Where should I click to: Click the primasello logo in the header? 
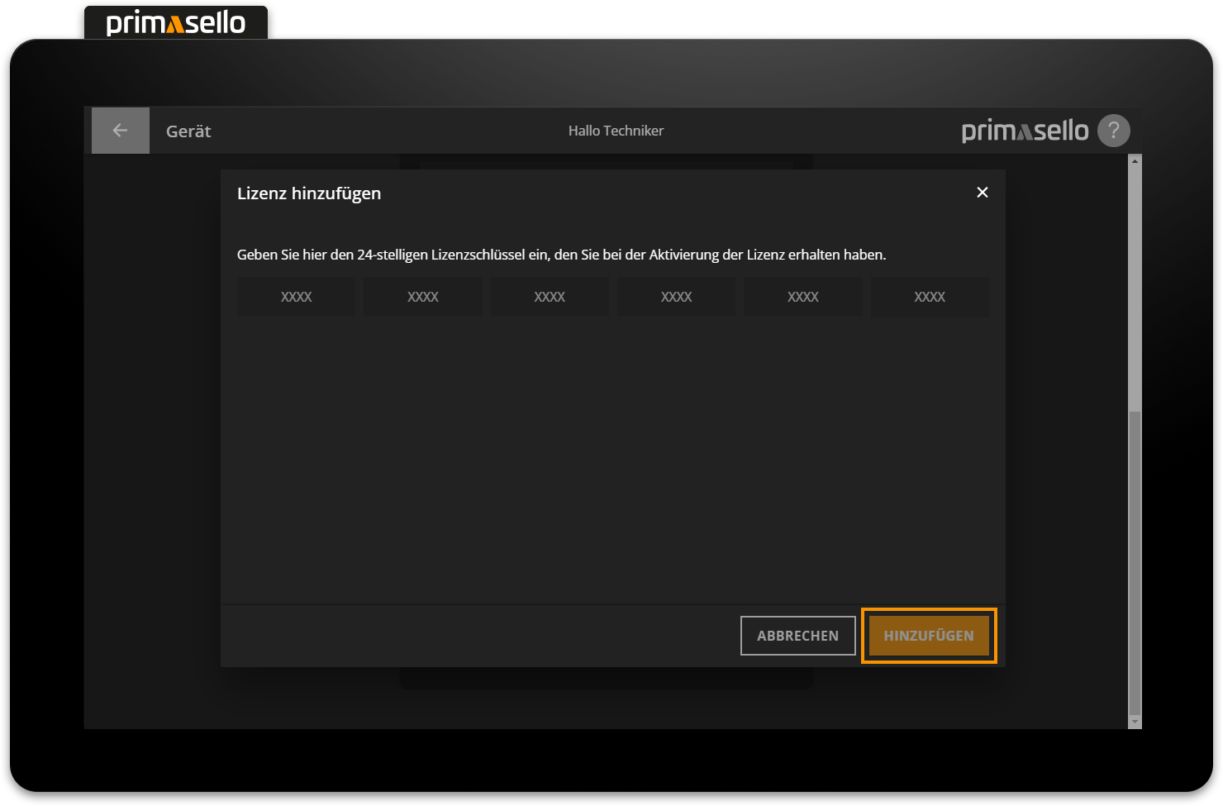(x=1025, y=130)
